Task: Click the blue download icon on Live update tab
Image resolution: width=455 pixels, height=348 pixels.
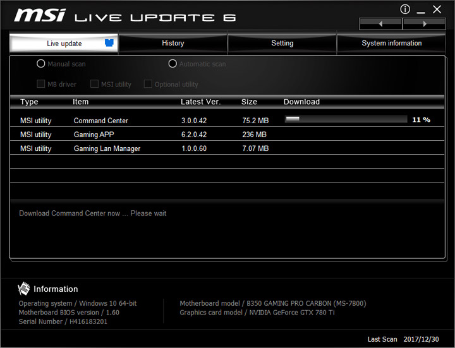Action: (x=109, y=43)
